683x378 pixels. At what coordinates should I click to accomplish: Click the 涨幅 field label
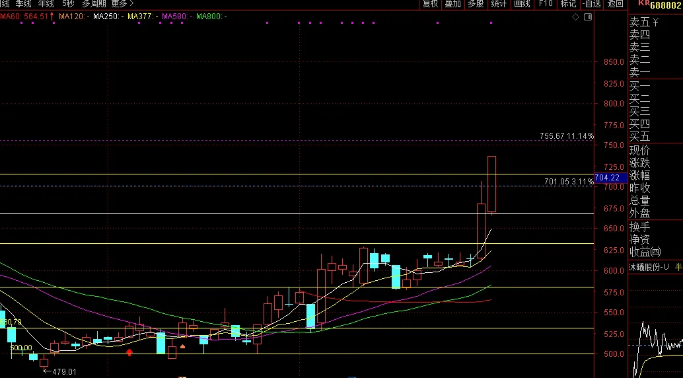click(640, 175)
